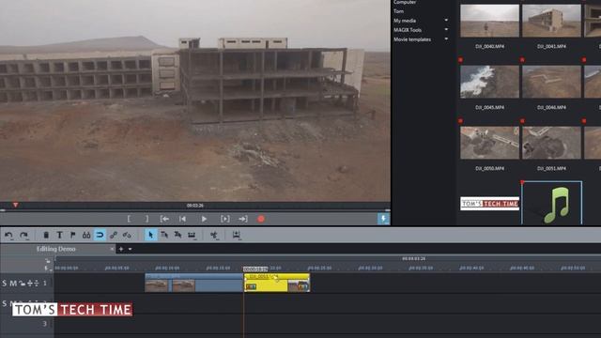Click the blue lightning performance icon
The height and width of the screenshot is (338, 601).
(383, 219)
